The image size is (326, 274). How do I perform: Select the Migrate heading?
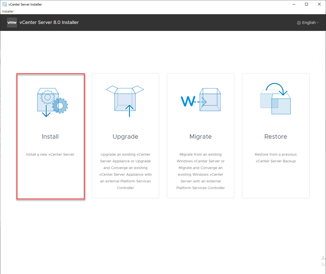click(201, 137)
